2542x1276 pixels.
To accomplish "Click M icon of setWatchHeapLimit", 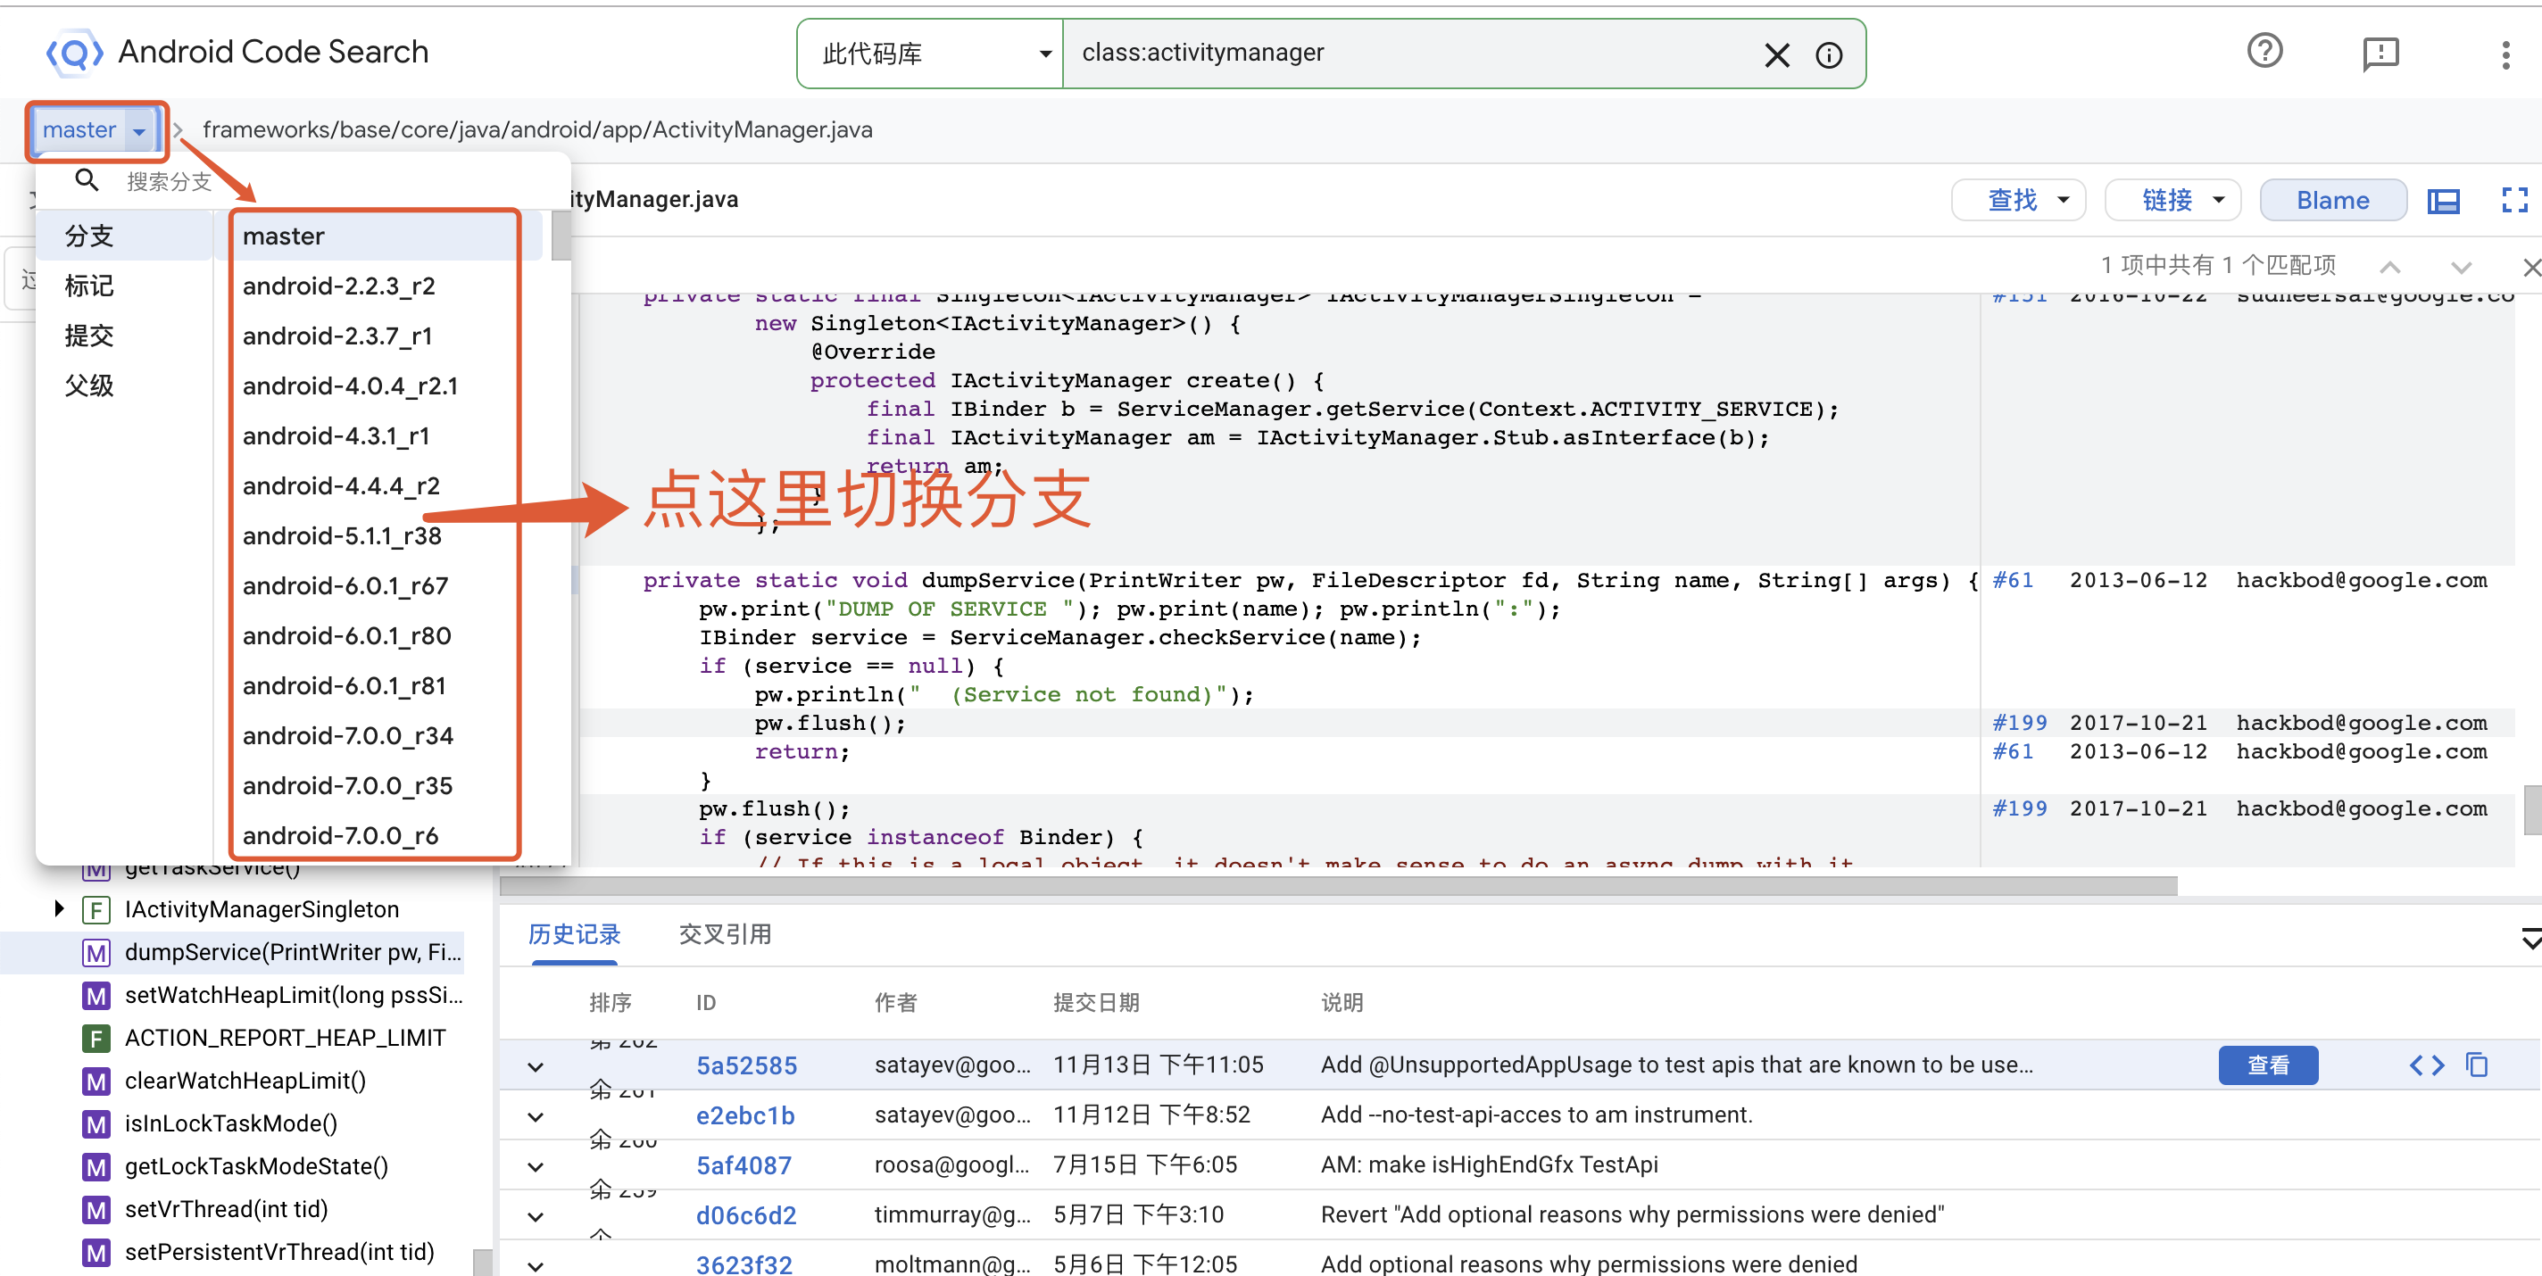I will point(96,995).
